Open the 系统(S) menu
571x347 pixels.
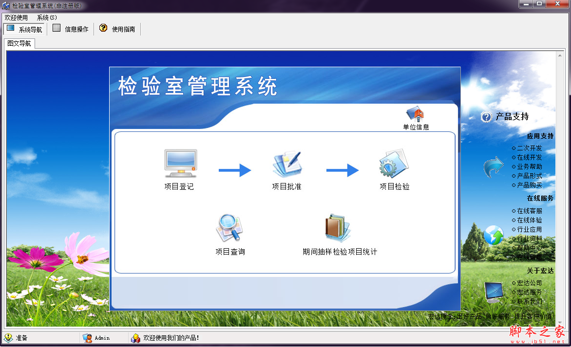(x=45, y=17)
